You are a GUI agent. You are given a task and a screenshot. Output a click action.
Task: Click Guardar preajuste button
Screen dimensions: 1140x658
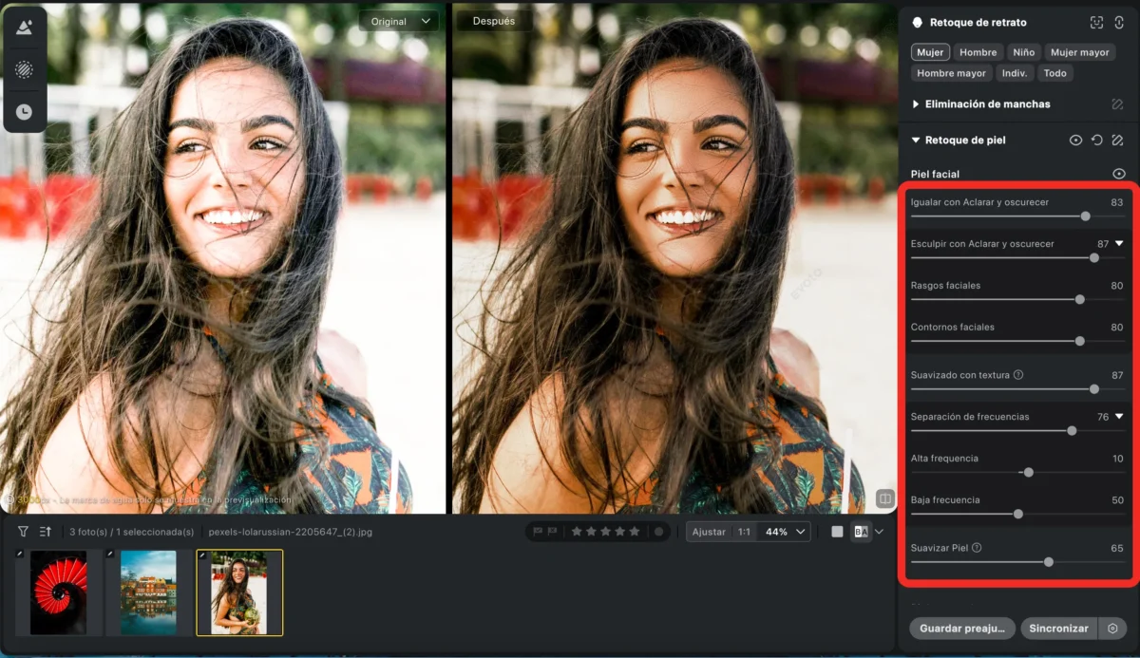[962, 629]
